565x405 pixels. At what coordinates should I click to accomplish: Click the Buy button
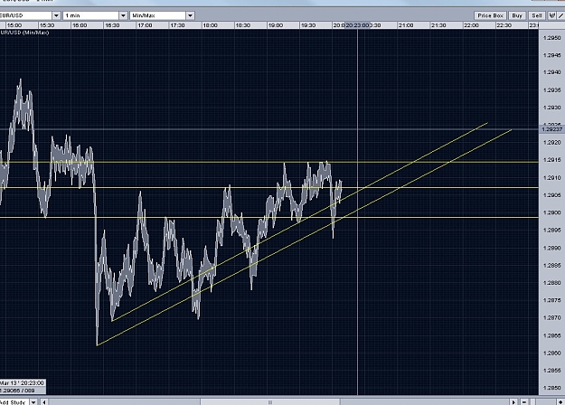point(517,15)
